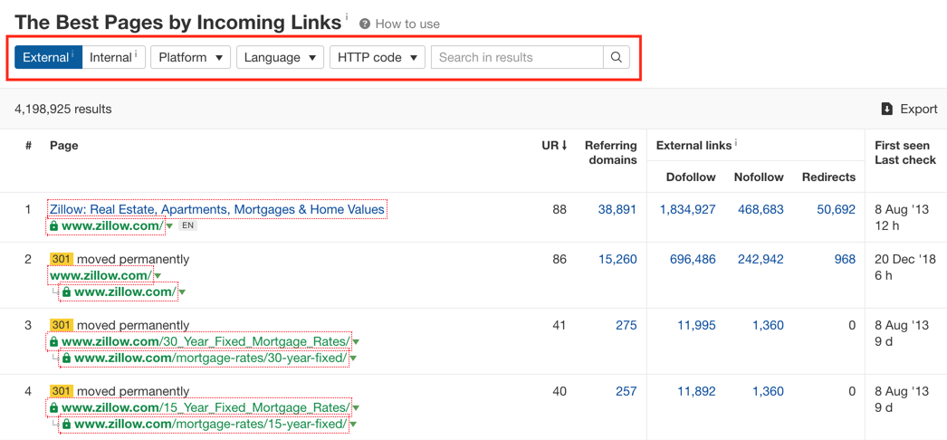Click referring domains value 38,891
Image resolution: width=947 pixels, height=440 pixels.
[x=617, y=209]
